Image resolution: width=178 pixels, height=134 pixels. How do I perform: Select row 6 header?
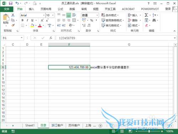3,67
